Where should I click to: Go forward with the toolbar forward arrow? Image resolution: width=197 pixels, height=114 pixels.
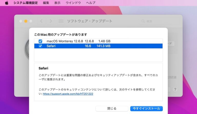pyautogui.click(x=51, y=21)
